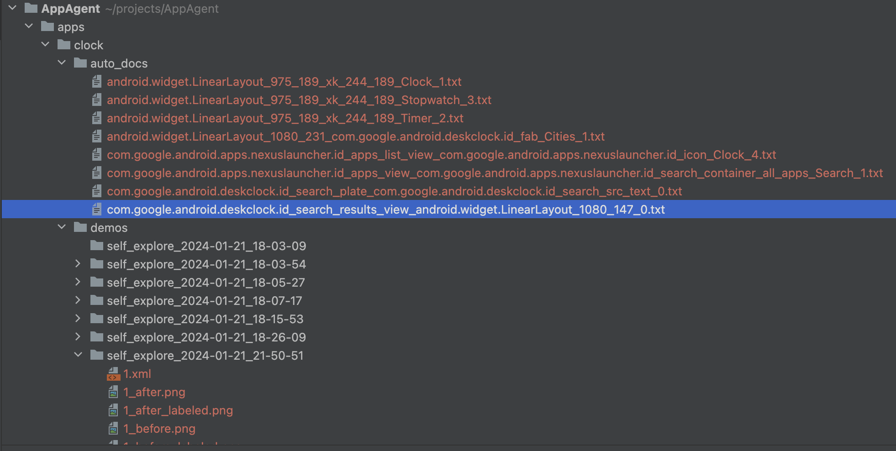The image size is (896, 451).
Task: Click text file icon for search_src_text_0.txt
Action: 97,191
